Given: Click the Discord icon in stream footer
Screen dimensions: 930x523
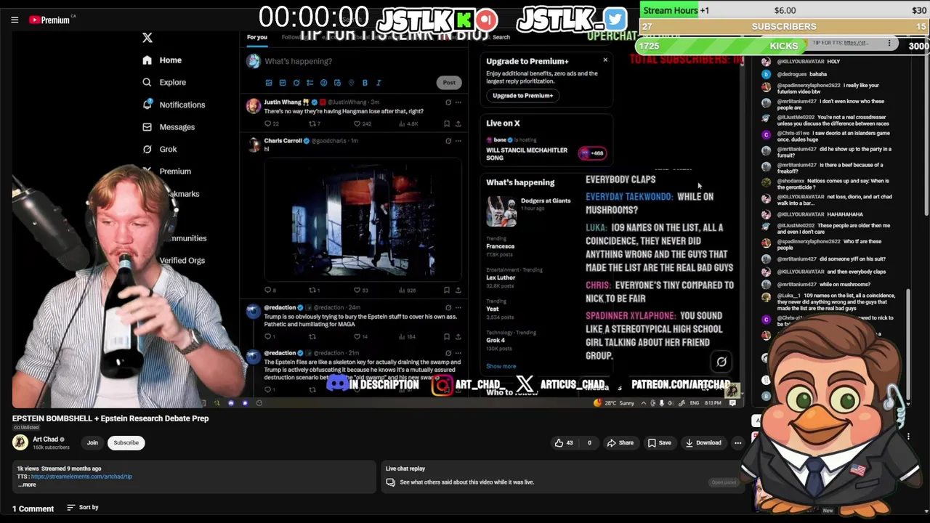Looking at the screenshot, I should coord(336,384).
